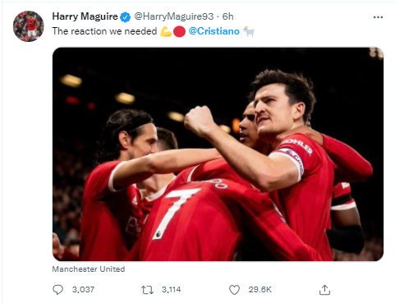Open the @Cristiano mention link

pyautogui.click(x=214, y=31)
